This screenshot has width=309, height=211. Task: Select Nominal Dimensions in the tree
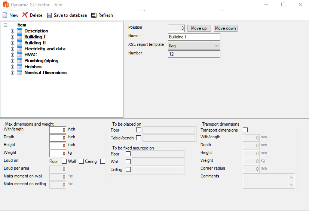pos(45,73)
